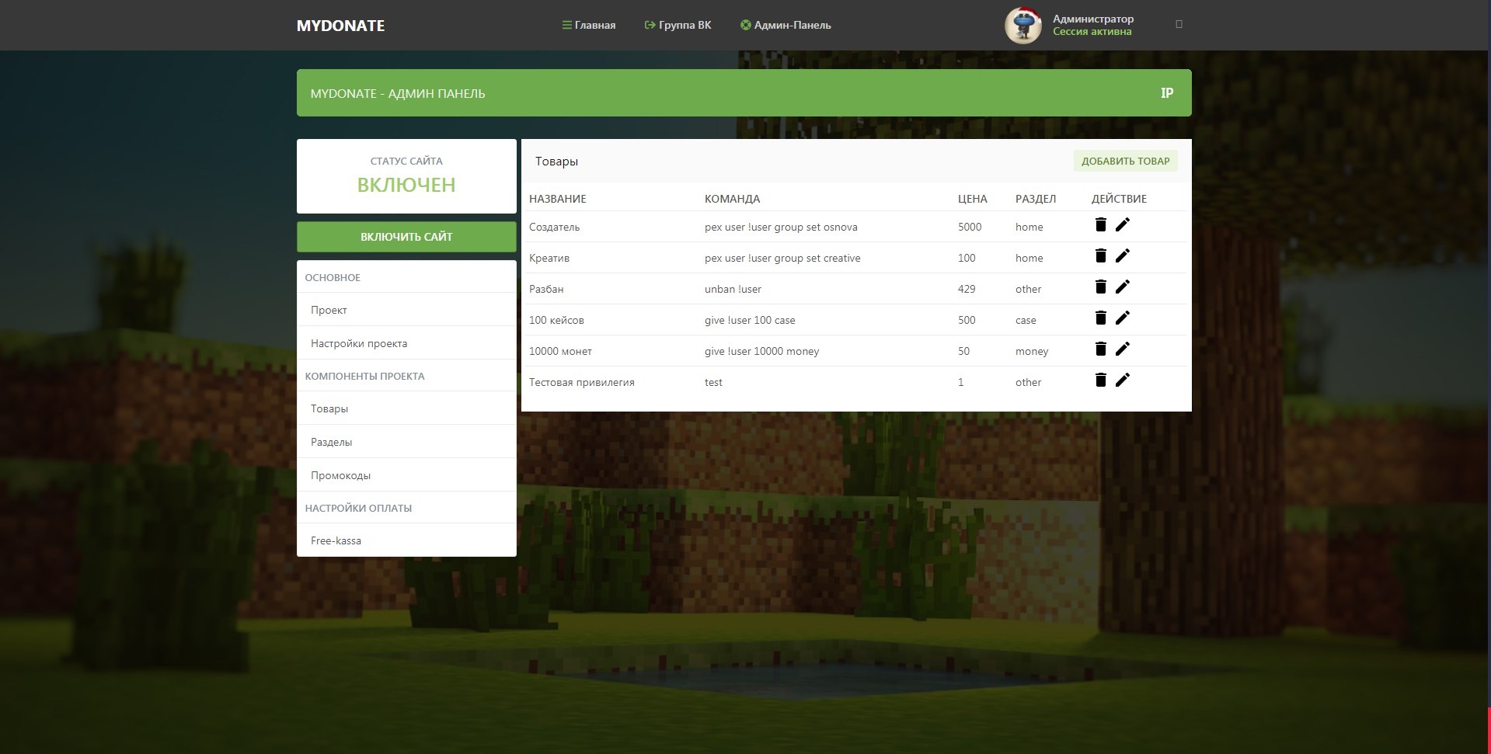Select Разделы in sidebar menu
This screenshot has height=754, width=1491.
point(406,442)
